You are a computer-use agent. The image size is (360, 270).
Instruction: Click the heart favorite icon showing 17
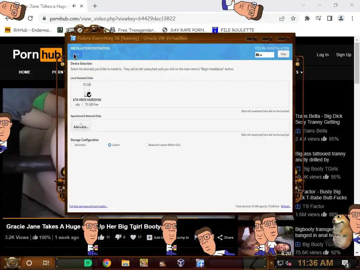click(x=133, y=237)
